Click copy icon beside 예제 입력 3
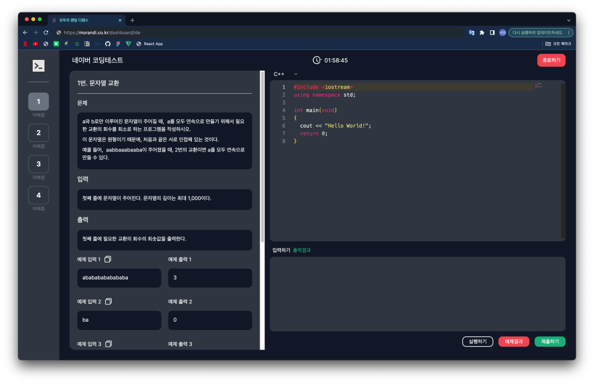 coord(108,344)
